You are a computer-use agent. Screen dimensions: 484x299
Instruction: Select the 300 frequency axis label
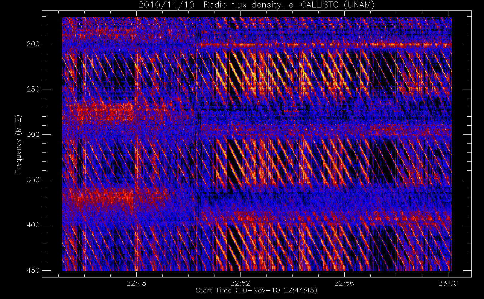coord(33,134)
